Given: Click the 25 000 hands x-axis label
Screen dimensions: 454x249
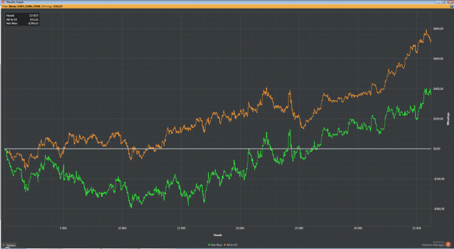Looking at the screenshot, I should point(299,228).
